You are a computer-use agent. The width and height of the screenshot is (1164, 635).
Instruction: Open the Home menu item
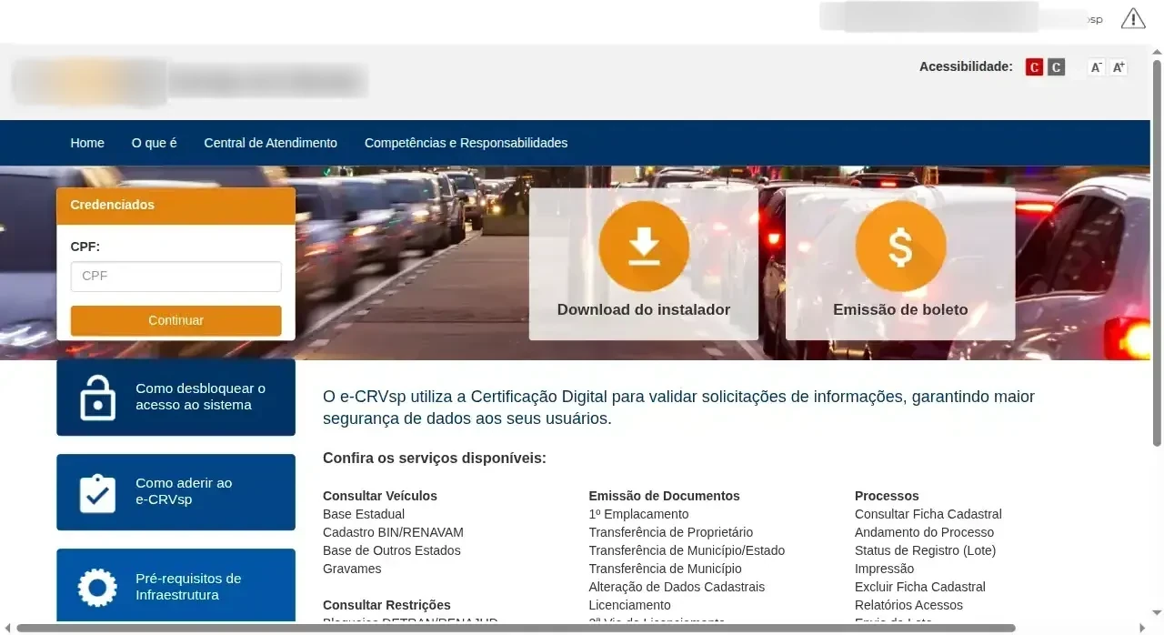pyautogui.click(x=87, y=143)
